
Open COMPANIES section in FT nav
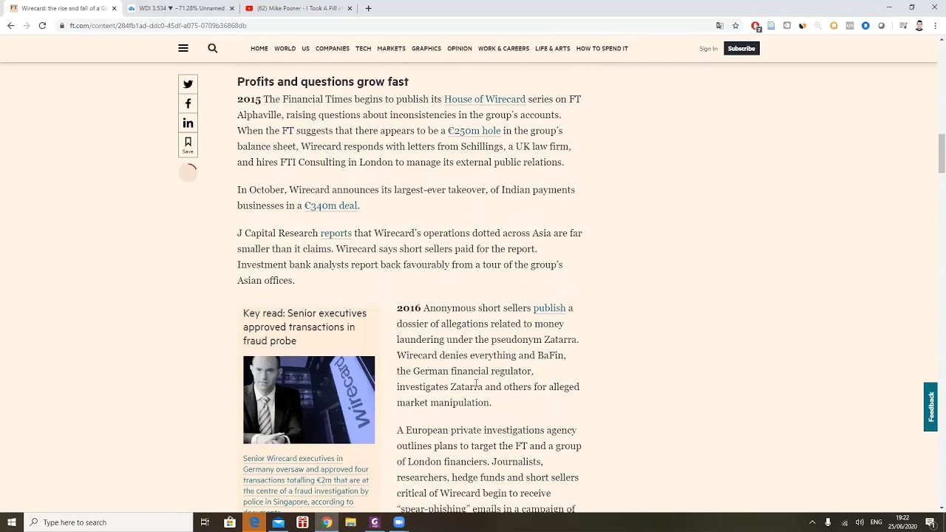333,49
